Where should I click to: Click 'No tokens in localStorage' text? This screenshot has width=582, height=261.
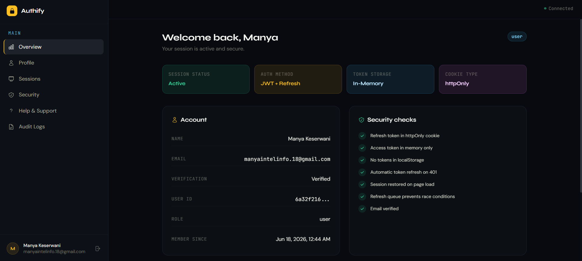[397, 160]
